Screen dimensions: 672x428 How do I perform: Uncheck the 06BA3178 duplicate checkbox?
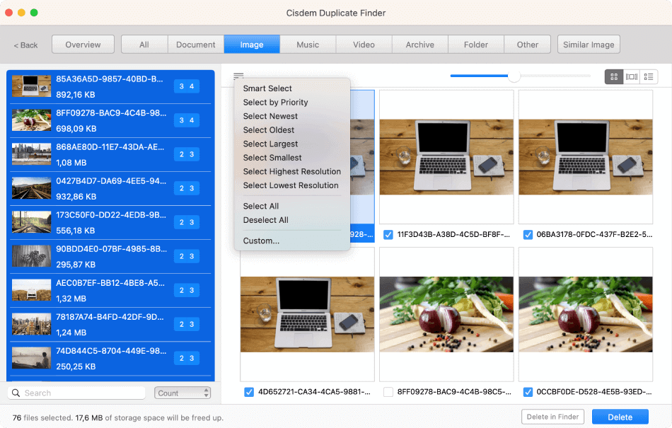pos(527,234)
